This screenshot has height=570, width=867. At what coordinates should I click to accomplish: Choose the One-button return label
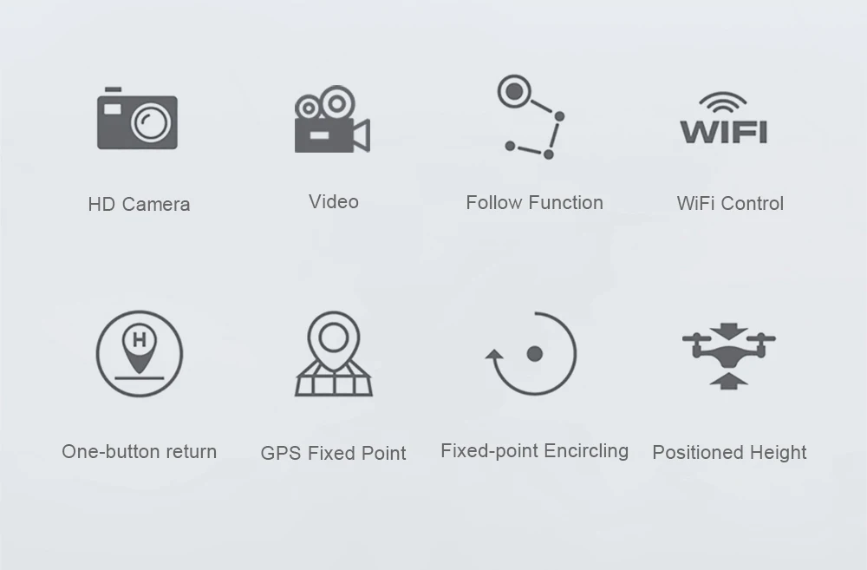coord(140,451)
